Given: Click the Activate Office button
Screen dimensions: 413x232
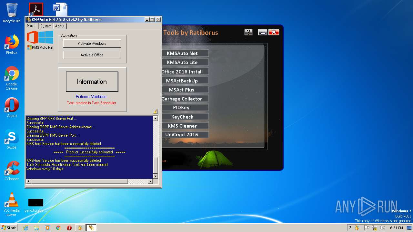Looking at the screenshot, I should (x=92, y=55).
